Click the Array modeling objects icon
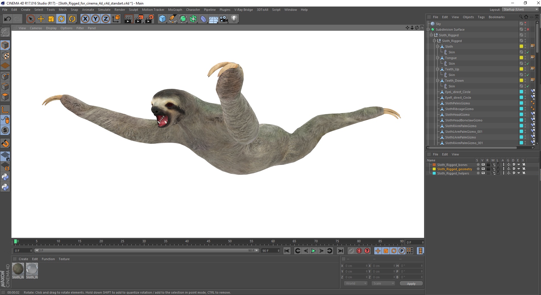 pyautogui.click(x=193, y=19)
